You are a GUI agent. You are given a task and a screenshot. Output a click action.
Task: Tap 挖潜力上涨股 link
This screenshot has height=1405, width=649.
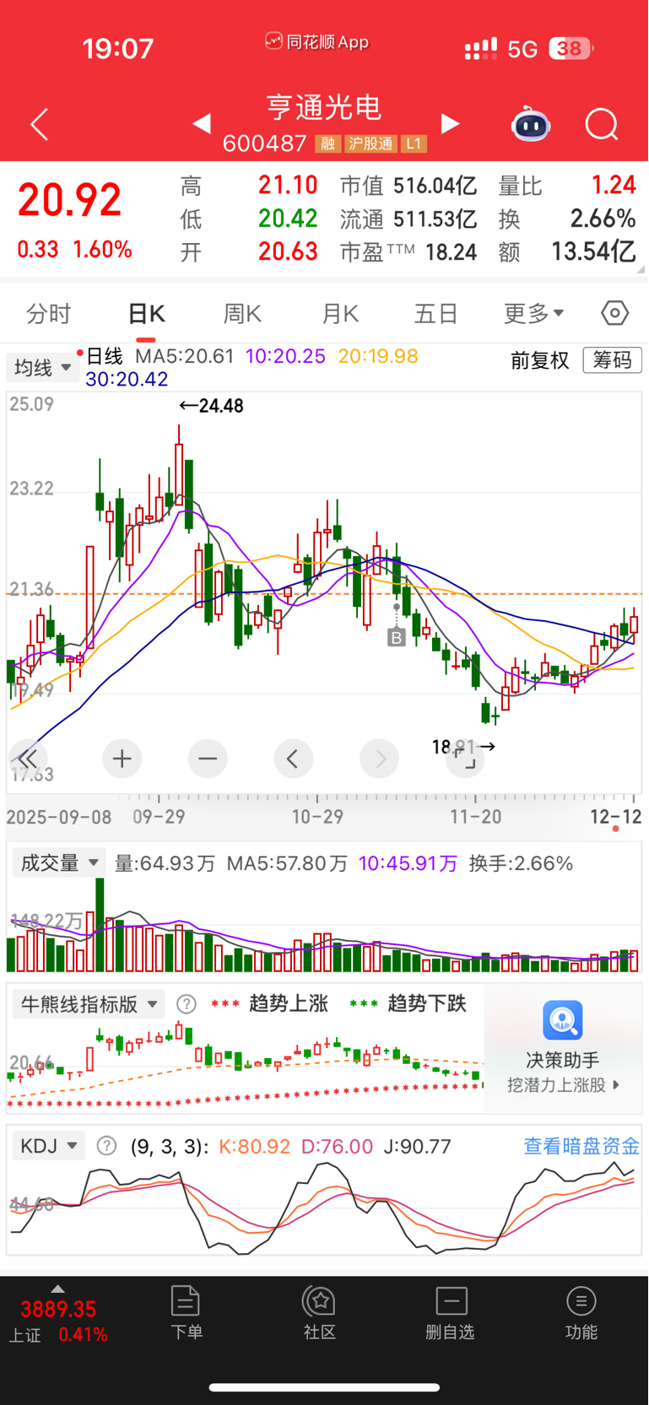coord(564,1085)
